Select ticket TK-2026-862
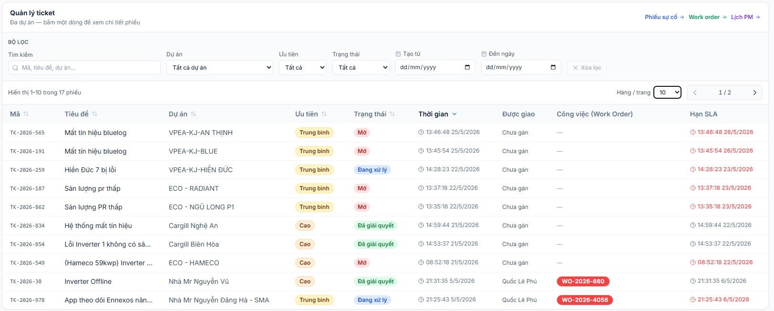This screenshot has width=774, height=311. pyautogui.click(x=27, y=207)
